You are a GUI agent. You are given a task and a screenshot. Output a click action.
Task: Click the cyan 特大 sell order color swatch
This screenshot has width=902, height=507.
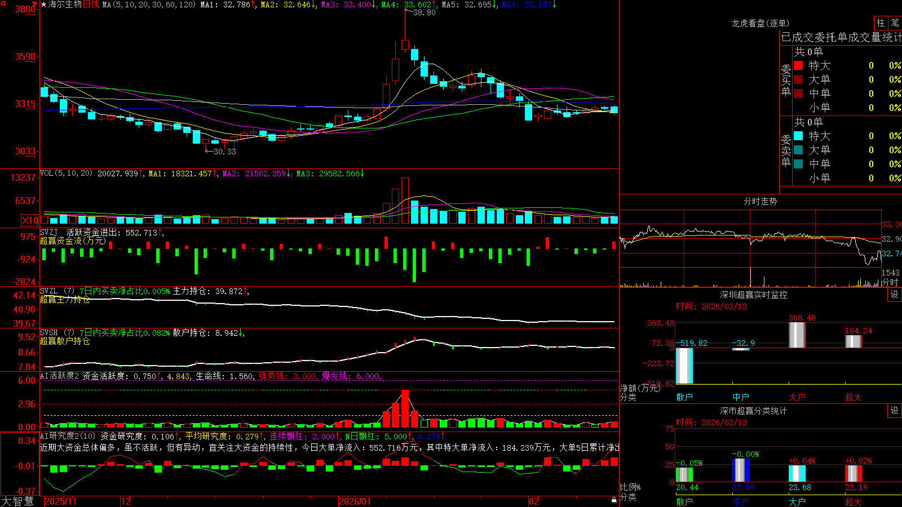click(798, 136)
